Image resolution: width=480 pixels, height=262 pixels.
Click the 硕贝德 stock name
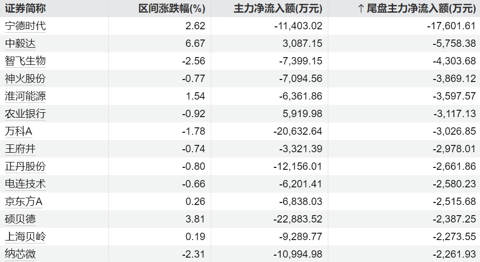pyautogui.click(x=20, y=219)
